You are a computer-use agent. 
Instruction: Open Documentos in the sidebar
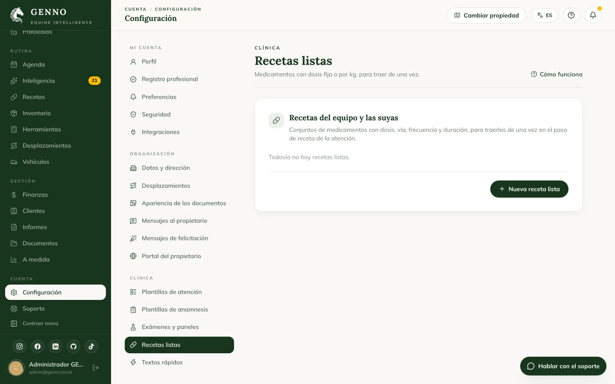point(55,243)
